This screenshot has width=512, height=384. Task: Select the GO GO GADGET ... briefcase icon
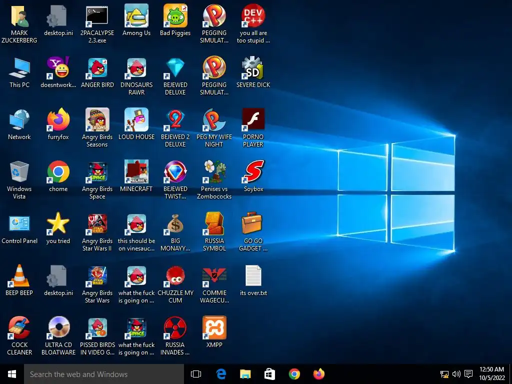pyautogui.click(x=253, y=223)
